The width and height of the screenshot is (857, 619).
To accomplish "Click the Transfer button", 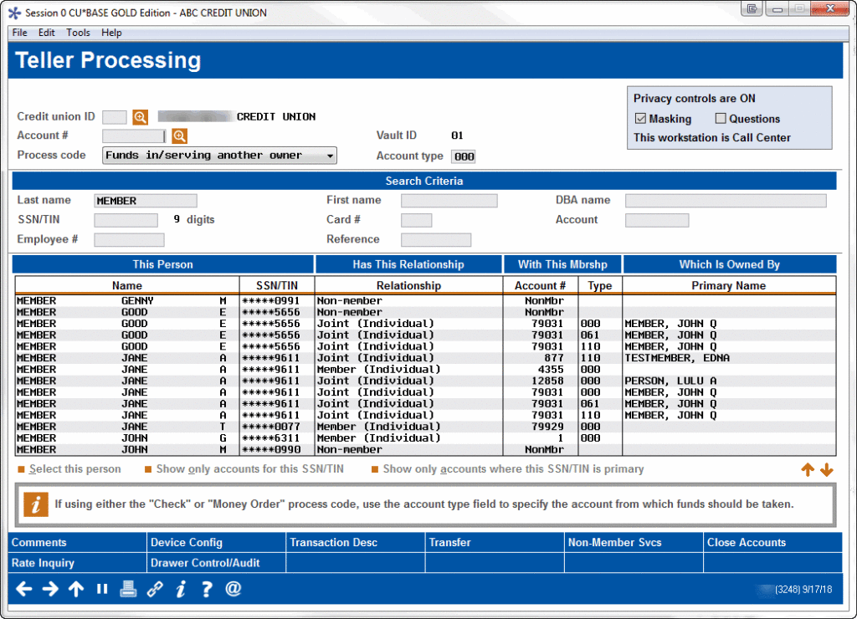I will (495, 543).
